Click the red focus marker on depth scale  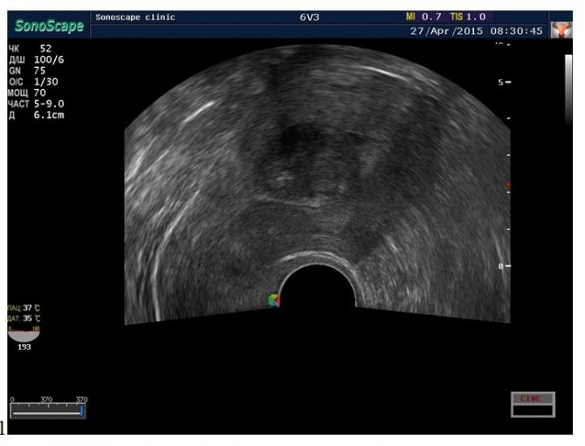509,187
